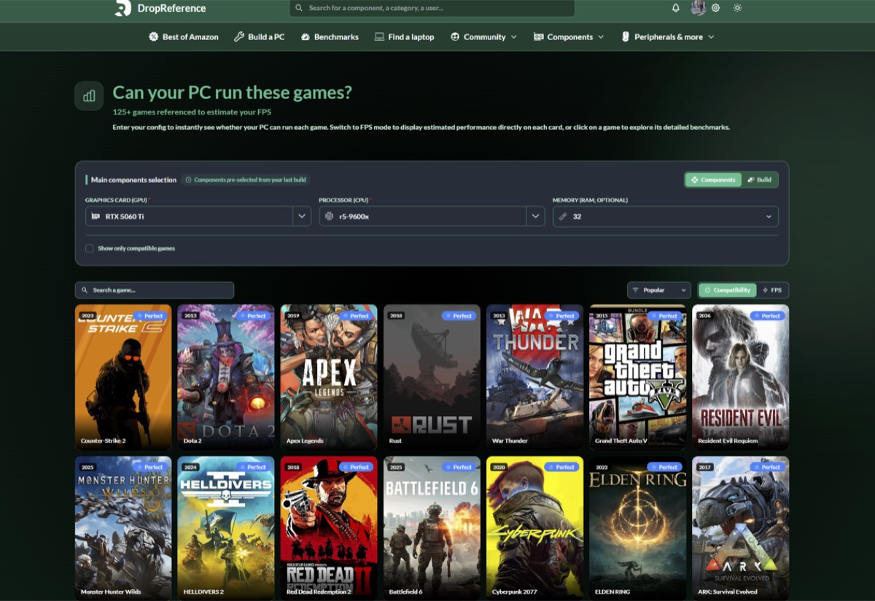Open the Benchmarks menu item

pyautogui.click(x=330, y=36)
